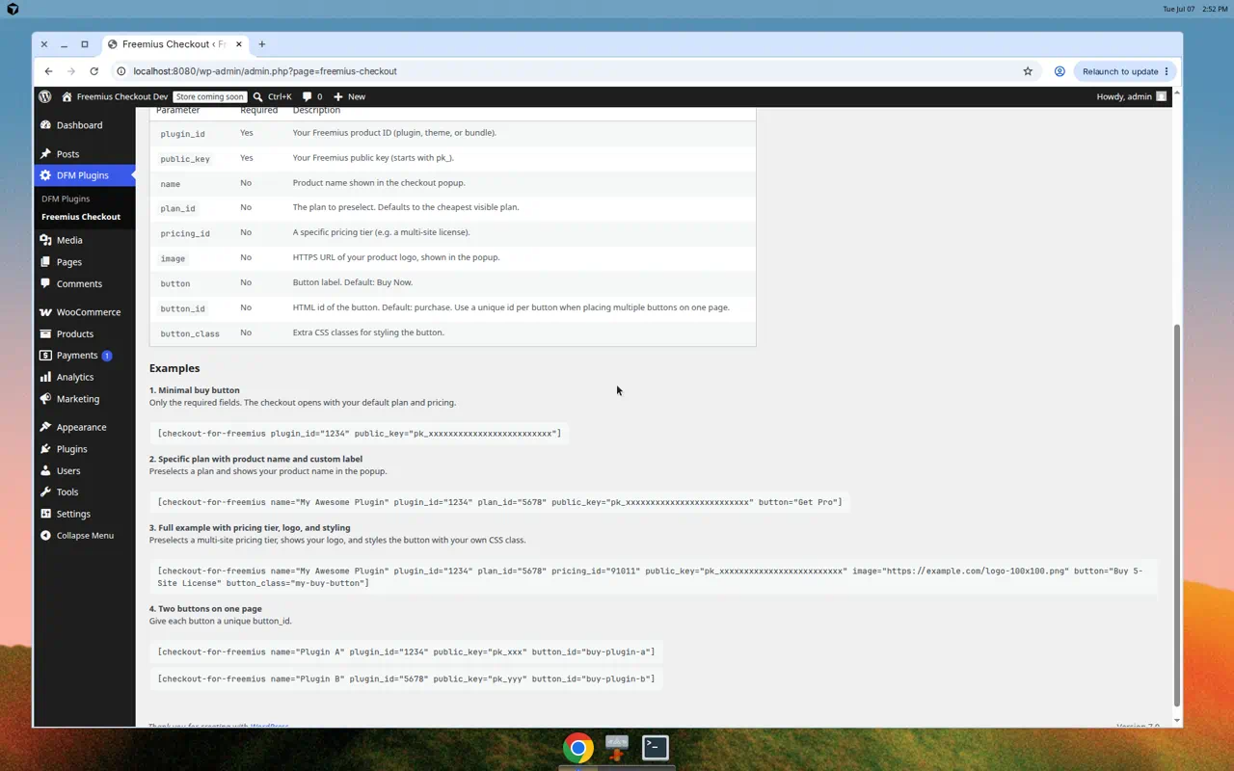This screenshot has height=771, width=1234.
Task: Click the Posts pushpin icon
Action: point(45,154)
